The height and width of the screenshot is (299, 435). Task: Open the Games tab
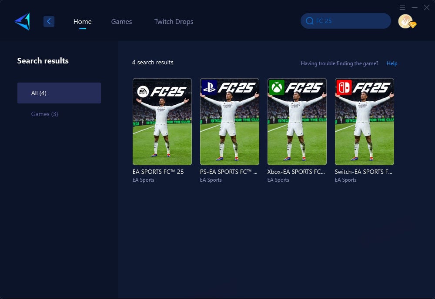[121, 22]
